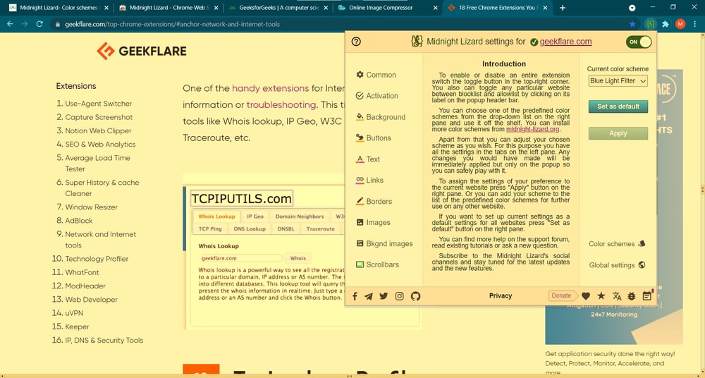Viewport: 705px width, 378px height.
Task: Click the heart icon next to Donate
Action: [x=585, y=295]
